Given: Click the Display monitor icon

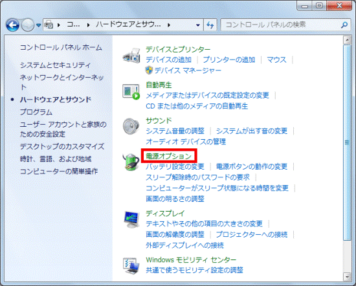Looking at the screenshot, I should [131, 219].
